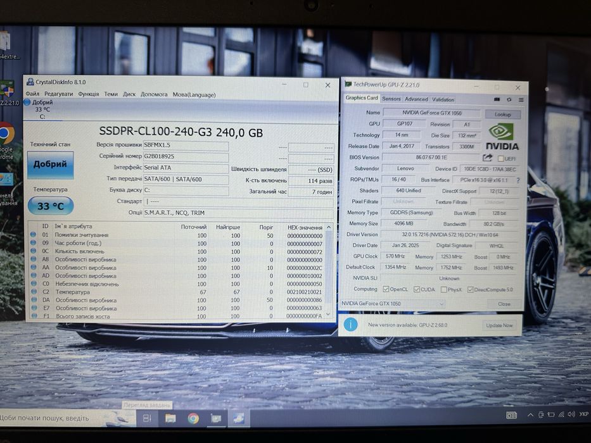
Task: Click the GPU-Z screenshot camera icon
Action: point(497,99)
